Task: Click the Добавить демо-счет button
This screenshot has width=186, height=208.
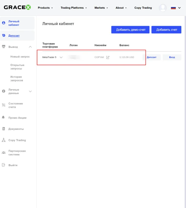Action: [x=131, y=29]
